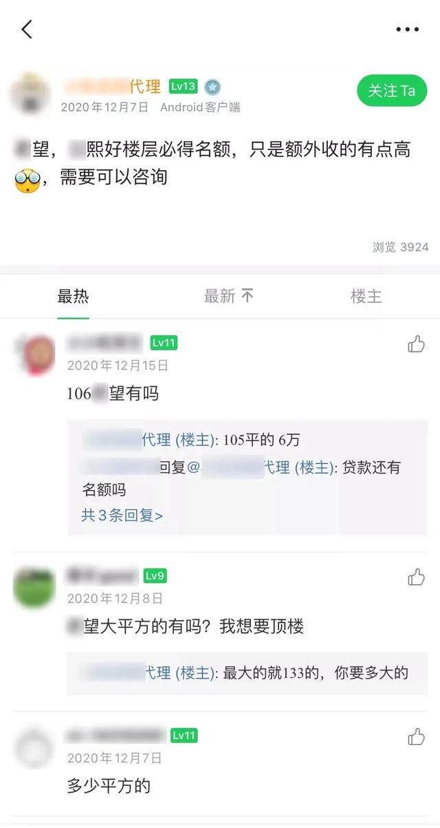Screen dimensions: 440x828
Task: Tap the Lv9 badge on second comment
Action: 155,576
